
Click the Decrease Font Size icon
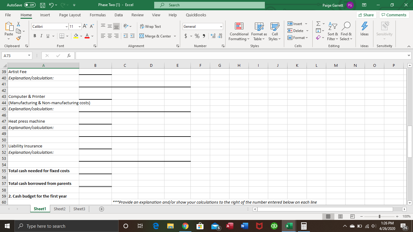[91, 27]
